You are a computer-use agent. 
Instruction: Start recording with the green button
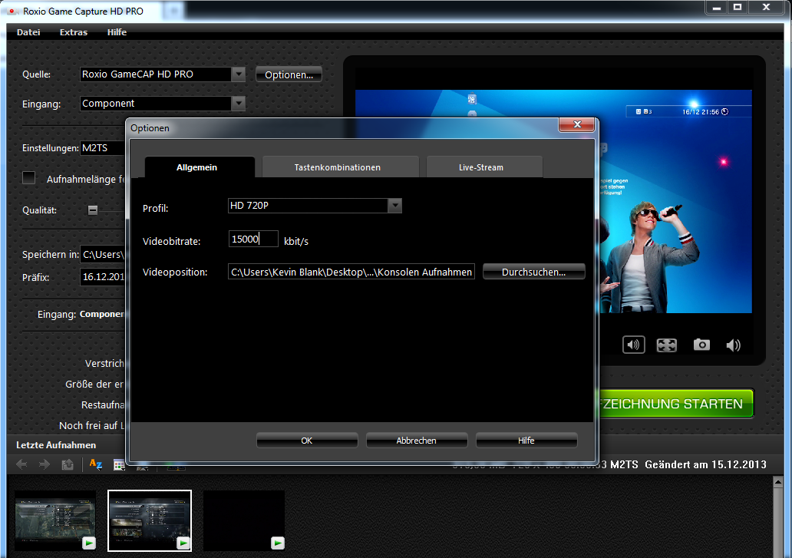click(675, 404)
